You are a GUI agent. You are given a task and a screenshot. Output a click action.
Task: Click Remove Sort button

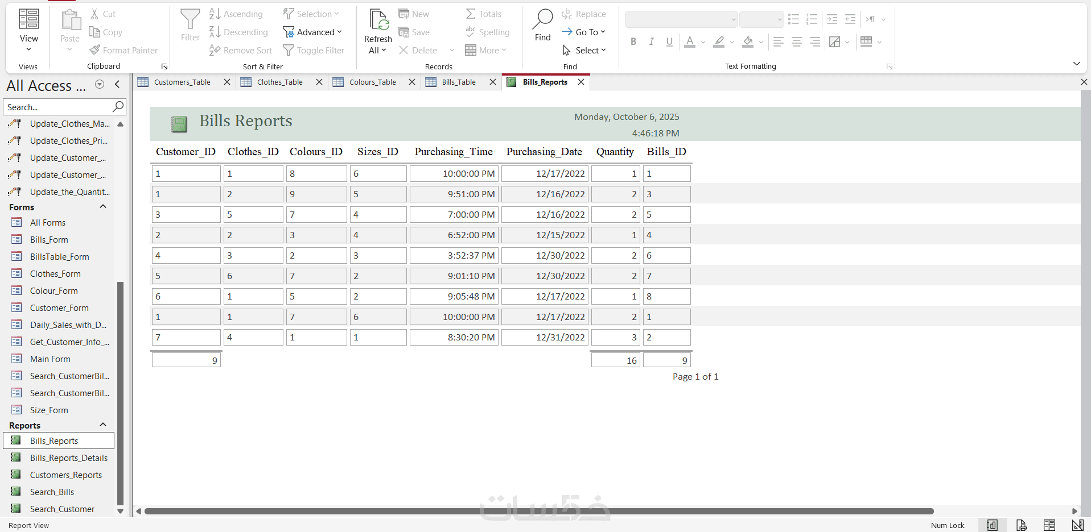[x=240, y=50]
